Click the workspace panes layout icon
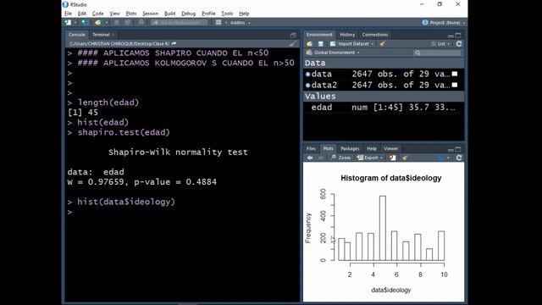Image resolution: width=542 pixels, height=305 pixels. [218, 23]
